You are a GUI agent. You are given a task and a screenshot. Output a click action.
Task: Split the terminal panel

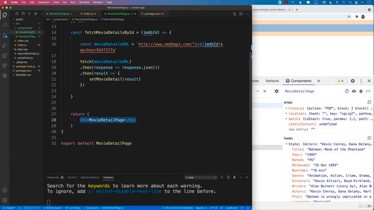click(x=228, y=177)
